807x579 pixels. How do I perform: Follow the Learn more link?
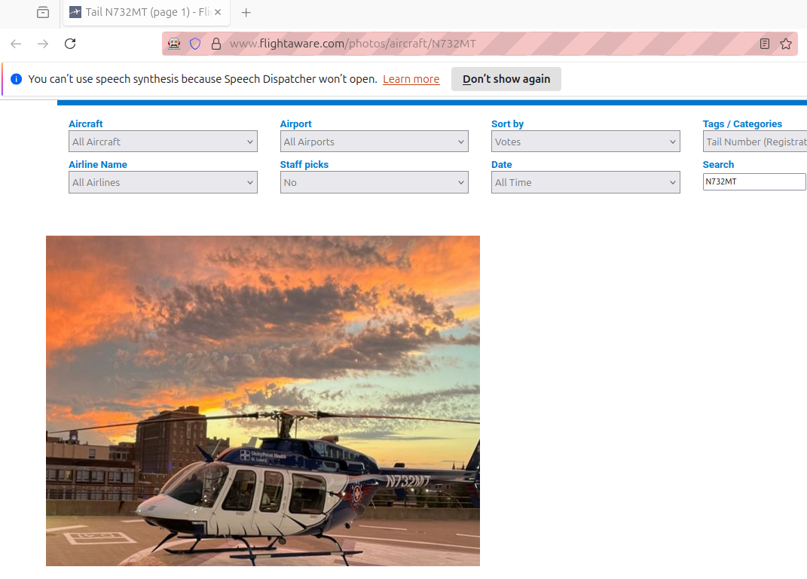(x=411, y=79)
